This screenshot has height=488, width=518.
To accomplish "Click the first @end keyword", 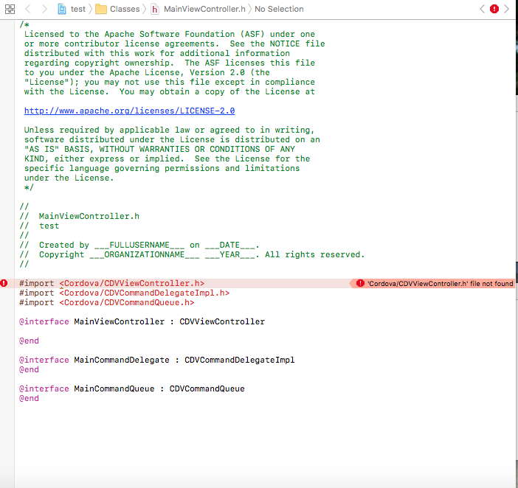I will click(29, 341).
